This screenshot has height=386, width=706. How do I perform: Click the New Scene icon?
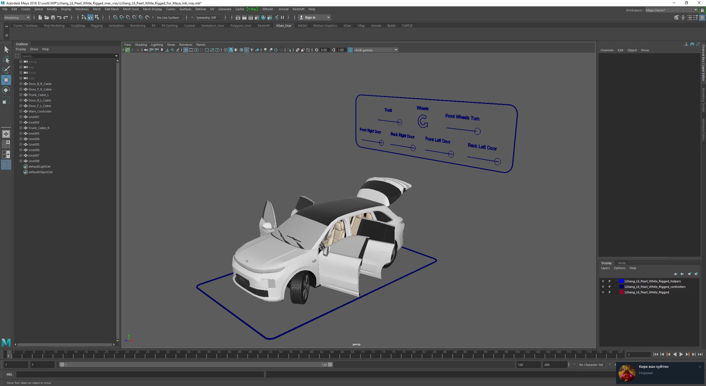(x=40, y=17)
